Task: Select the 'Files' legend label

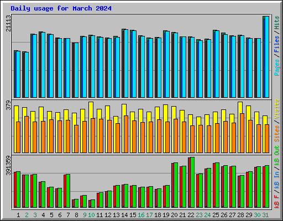Action: click(x=277, y=44)
